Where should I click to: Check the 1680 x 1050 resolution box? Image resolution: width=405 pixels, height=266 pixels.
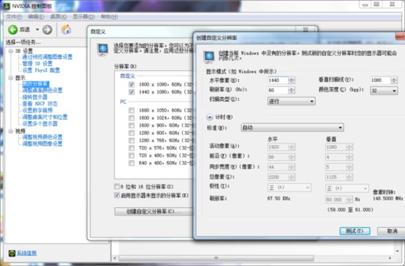pyautogui.click(x=132, y=110)
